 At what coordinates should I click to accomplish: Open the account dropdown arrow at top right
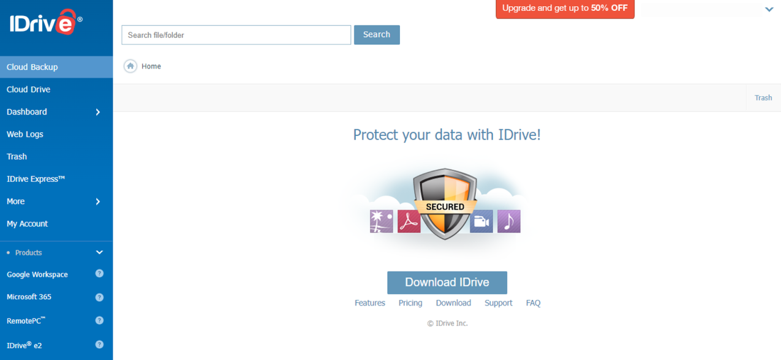pyautogui.click(x=769, y=9)
